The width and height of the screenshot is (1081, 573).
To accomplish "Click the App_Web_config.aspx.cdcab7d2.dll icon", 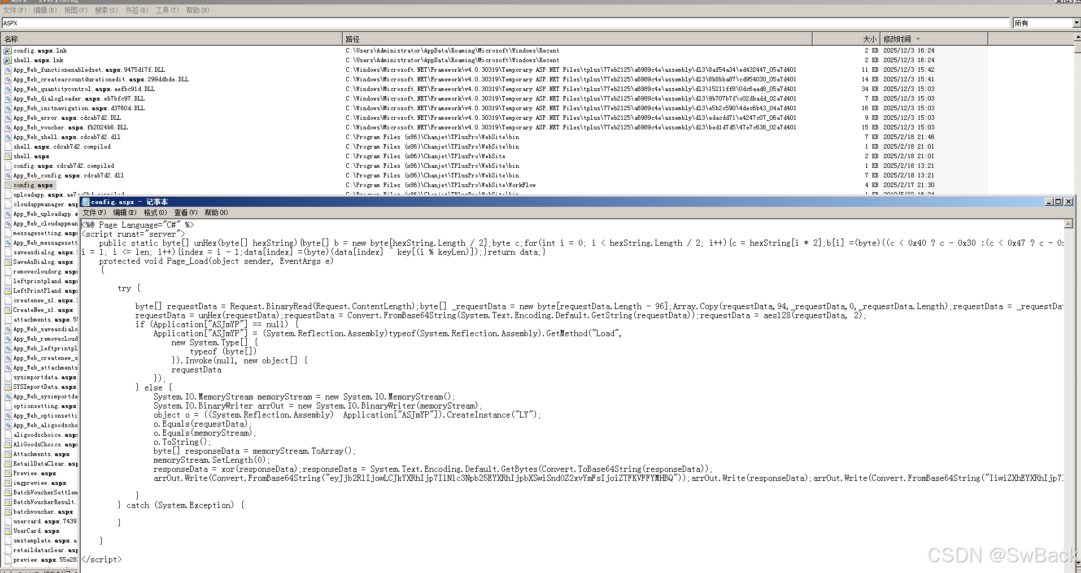I will [8, 176].
